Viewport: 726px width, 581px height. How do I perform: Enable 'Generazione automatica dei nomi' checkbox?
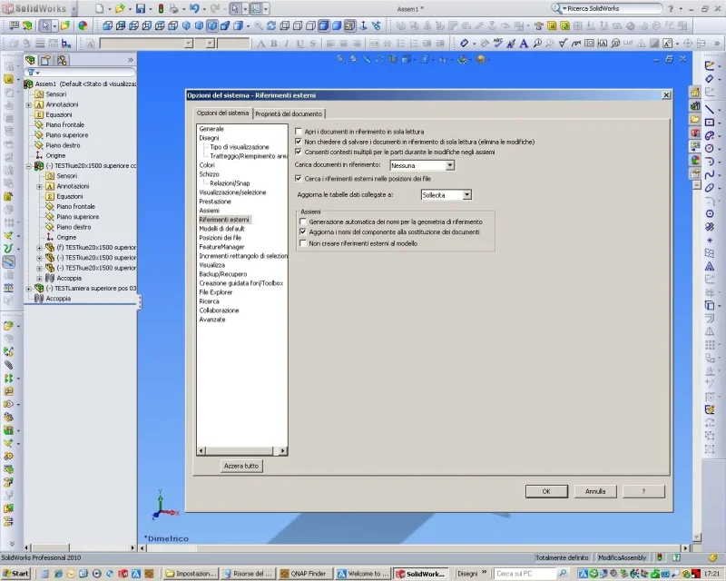[x=303, y=222]
